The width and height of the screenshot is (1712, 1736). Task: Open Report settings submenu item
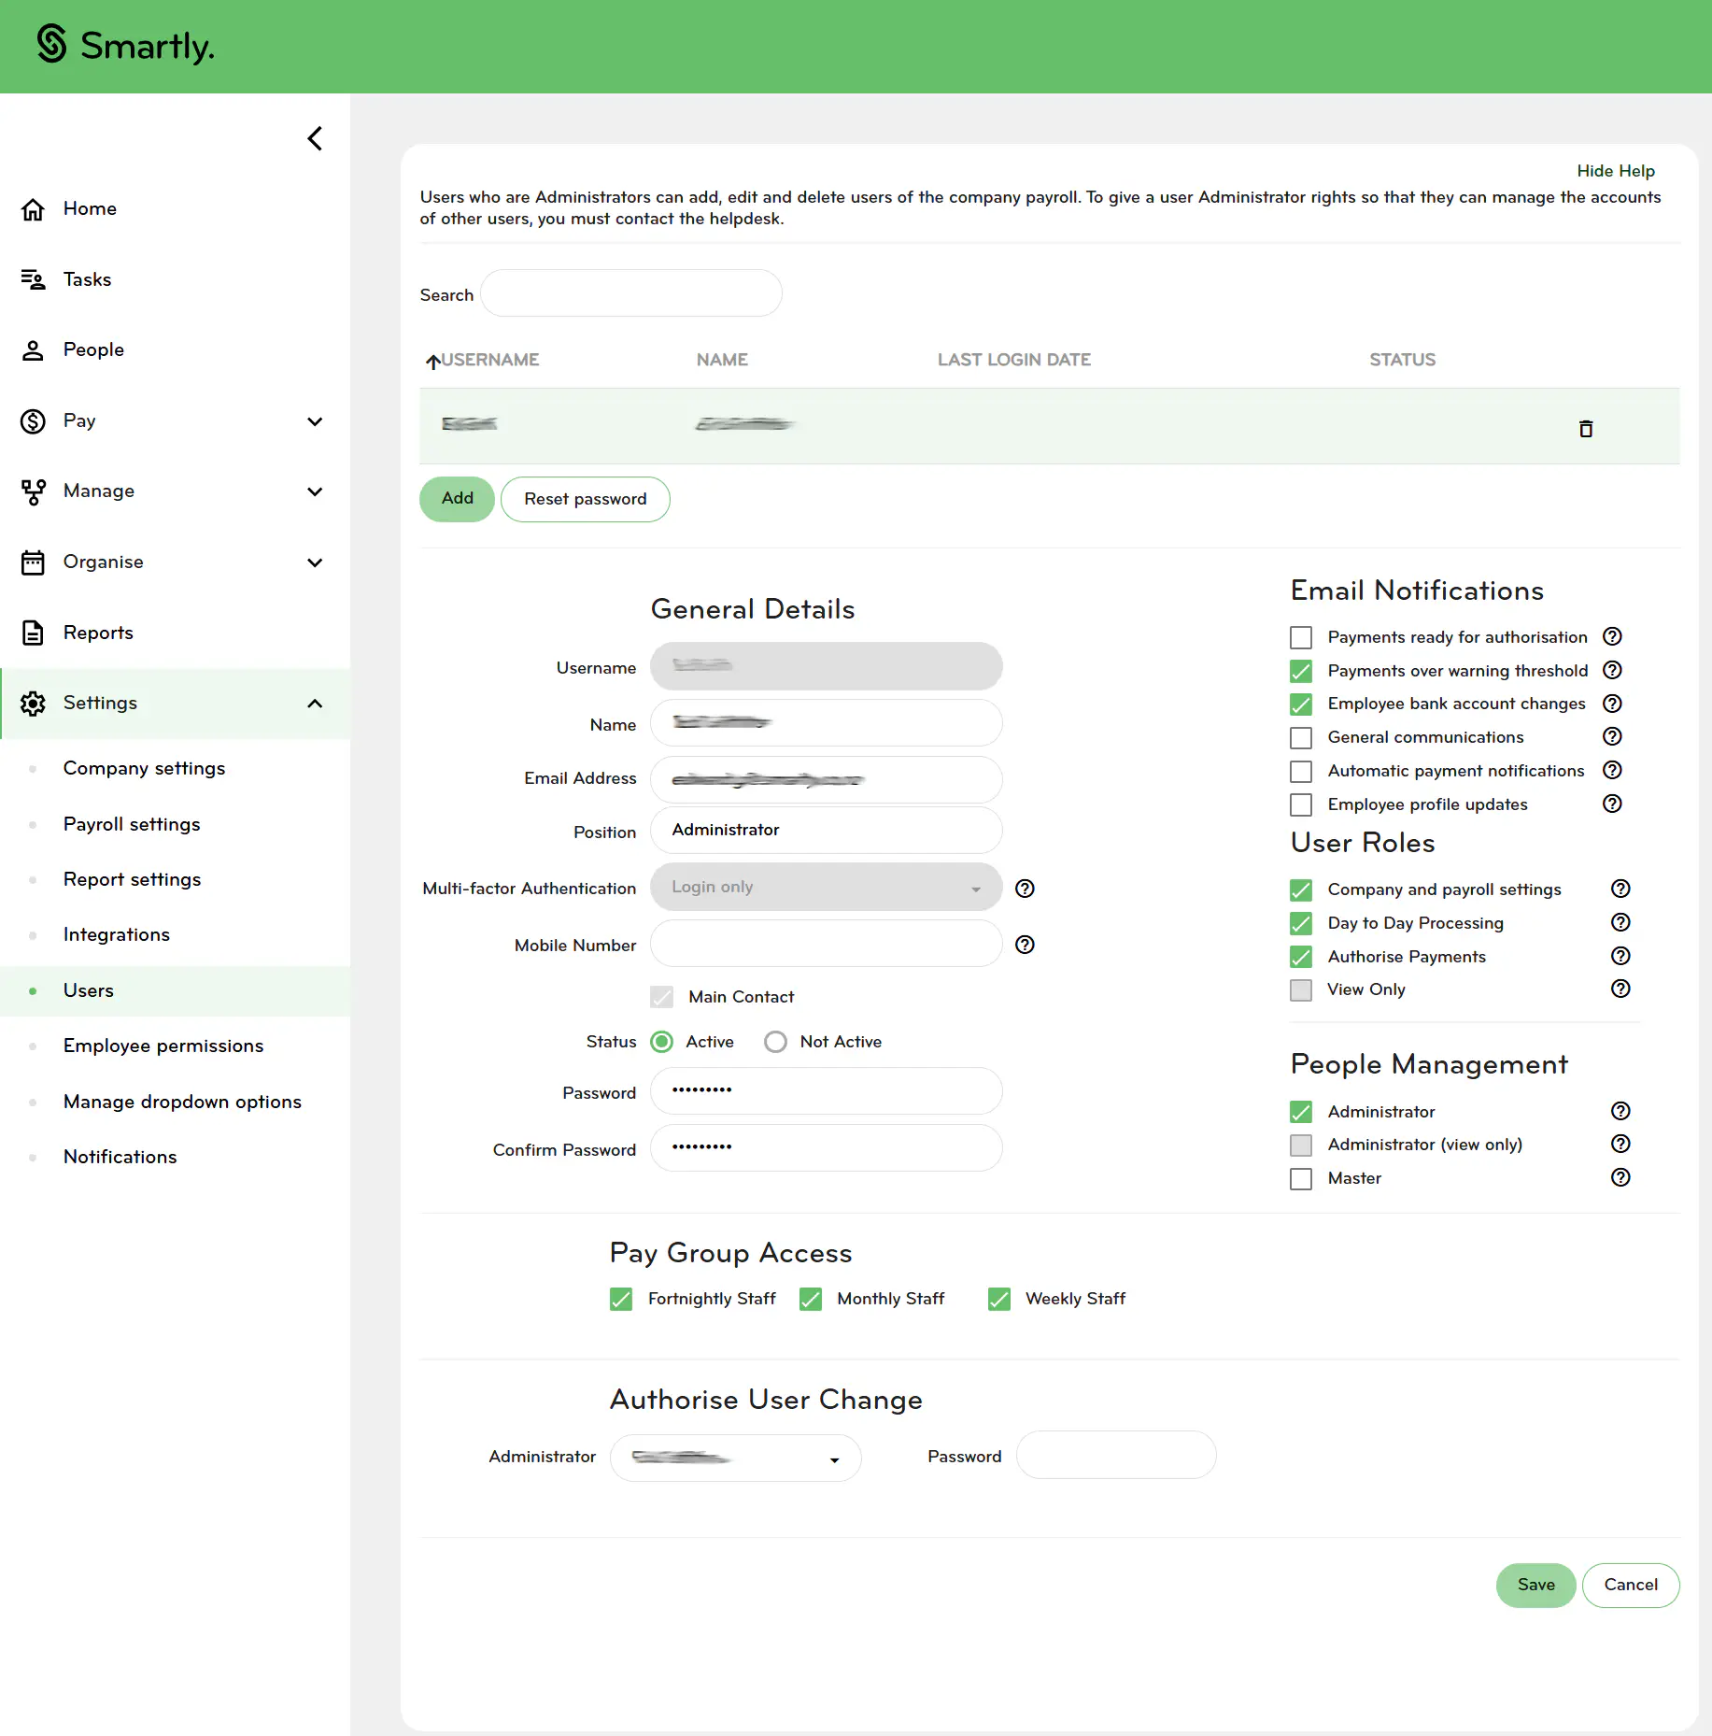[x=132, y=879]
